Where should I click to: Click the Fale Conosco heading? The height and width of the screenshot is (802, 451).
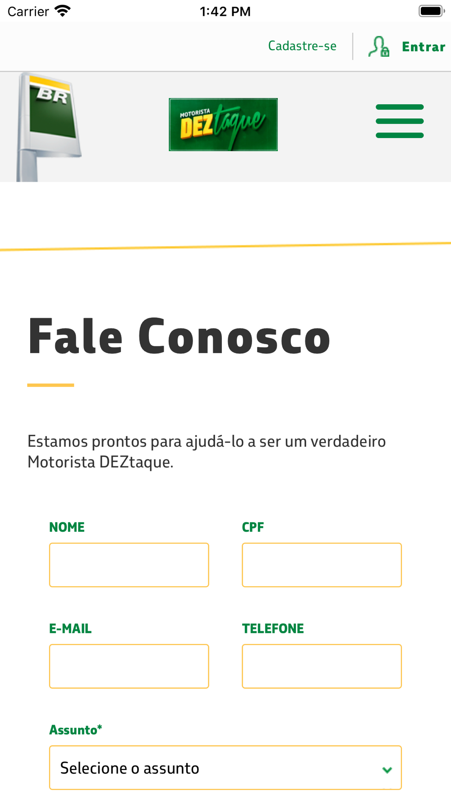pyautogui.click(x=179, y=336)
